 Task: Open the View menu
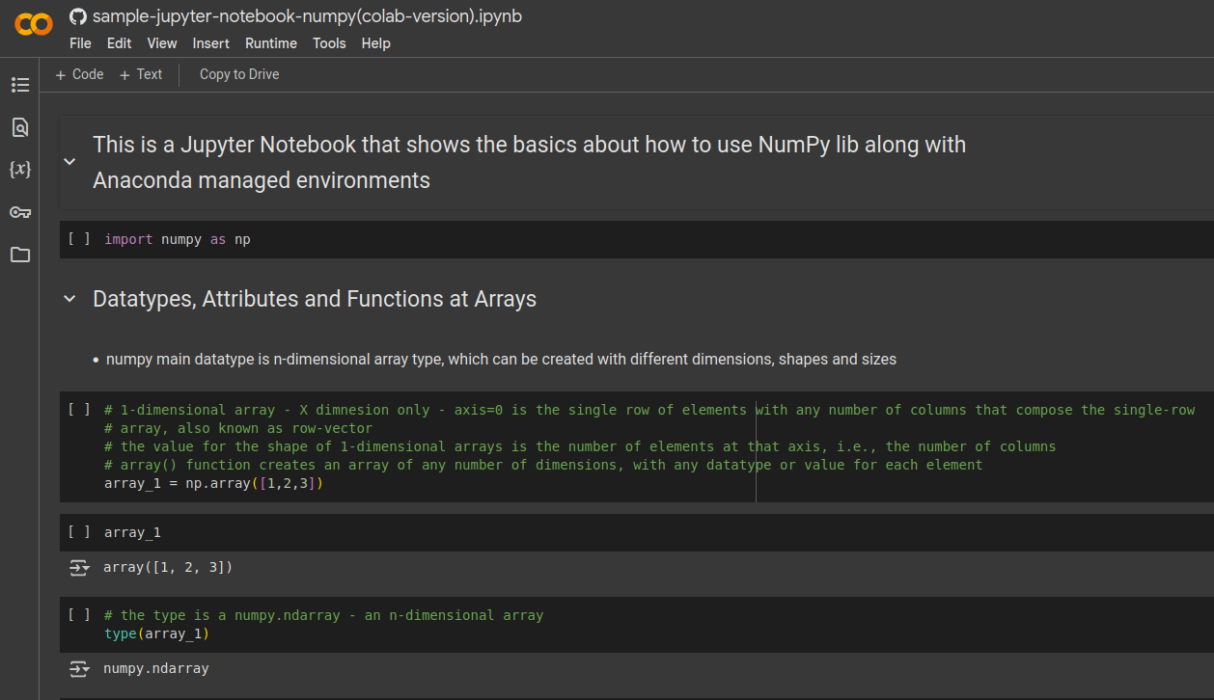point(162,43)
